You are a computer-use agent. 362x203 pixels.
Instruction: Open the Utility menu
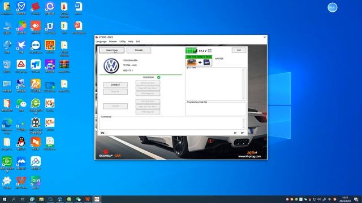[x=122, y=41]
